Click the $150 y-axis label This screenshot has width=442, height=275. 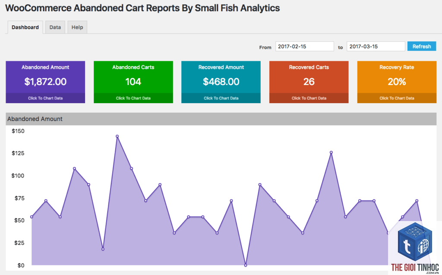(18, 131)
